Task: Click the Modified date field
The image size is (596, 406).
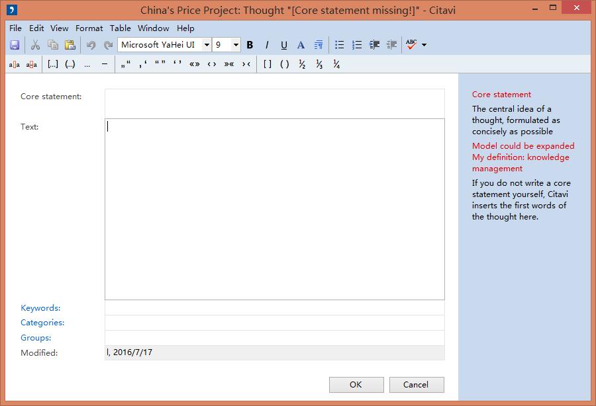Action: coord(274,352)
